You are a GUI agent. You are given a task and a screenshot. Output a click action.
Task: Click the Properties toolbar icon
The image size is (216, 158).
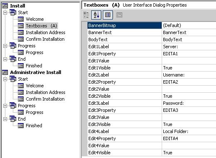coord(108,15)
